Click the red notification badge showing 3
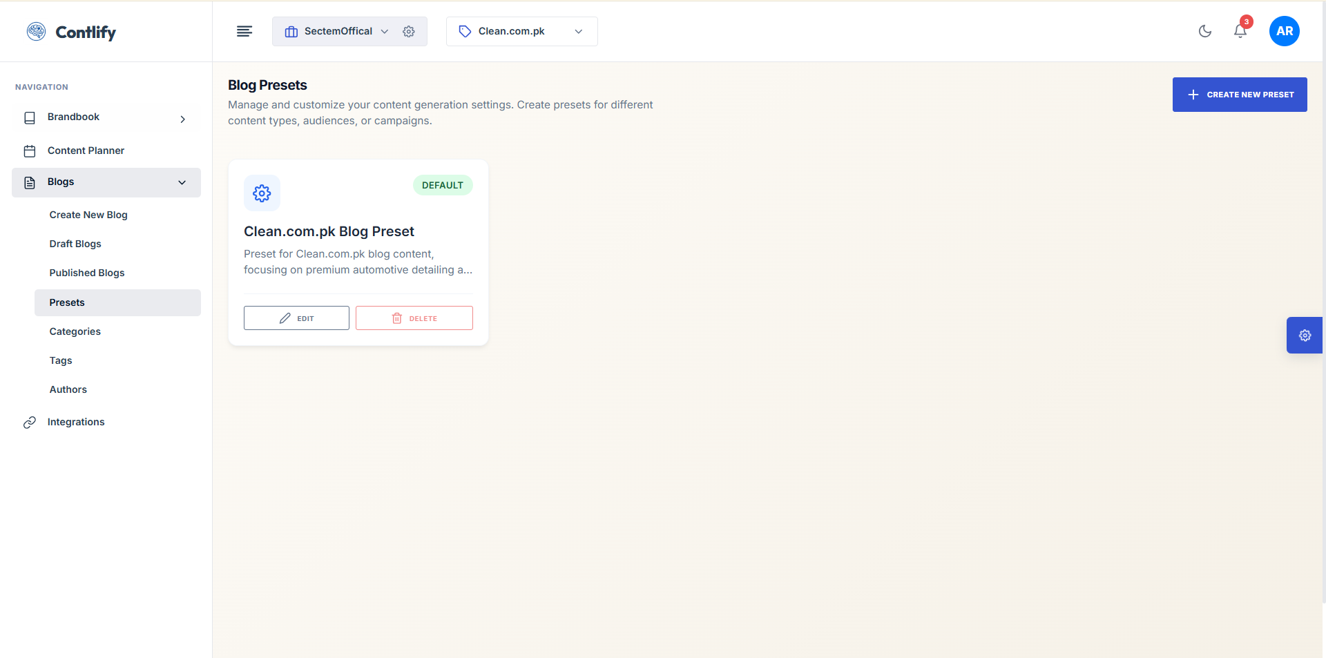Image resolution: width=1326 pixels, height=658 pixels. pos(1247,21)
